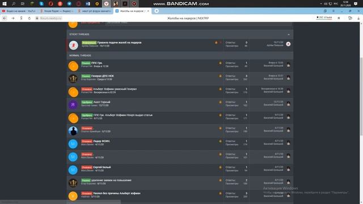The height and width of the screenshot is (204, 363).
Task: Click lock icon on Генерал ДПС НСК row
Action: (221, 76)
